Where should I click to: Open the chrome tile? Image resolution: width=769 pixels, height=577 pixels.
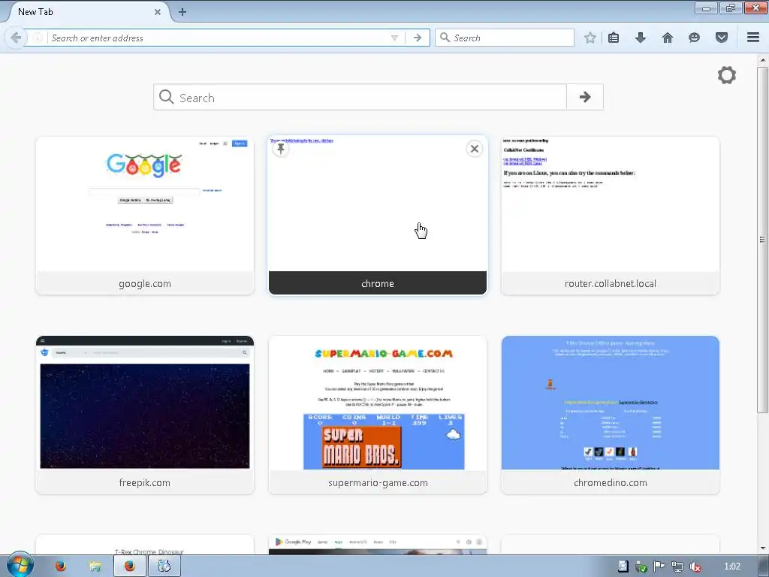point(378,216)
